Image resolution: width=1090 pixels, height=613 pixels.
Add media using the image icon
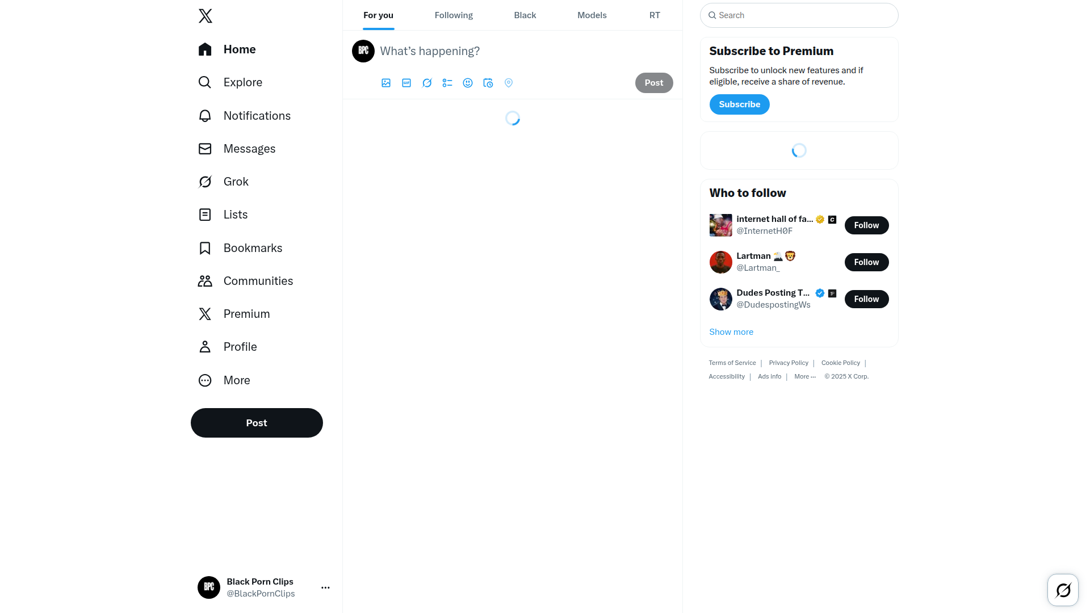pos(386,83)
